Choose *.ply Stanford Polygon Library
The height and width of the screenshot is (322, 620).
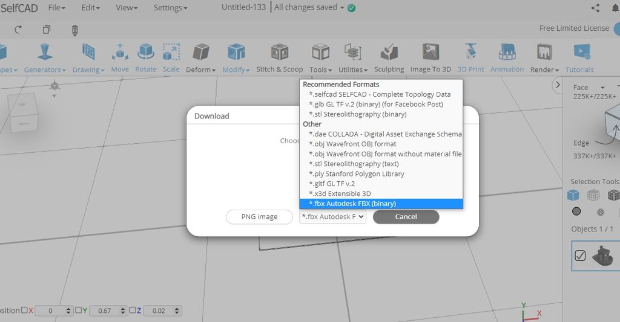(381, 173)
